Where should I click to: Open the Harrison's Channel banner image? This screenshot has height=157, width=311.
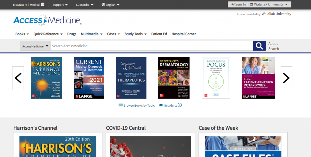tap(58, 146)
